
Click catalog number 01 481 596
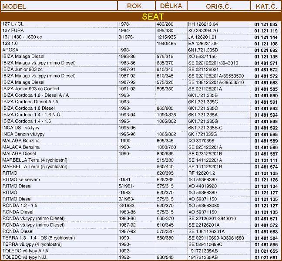[266, 245]
